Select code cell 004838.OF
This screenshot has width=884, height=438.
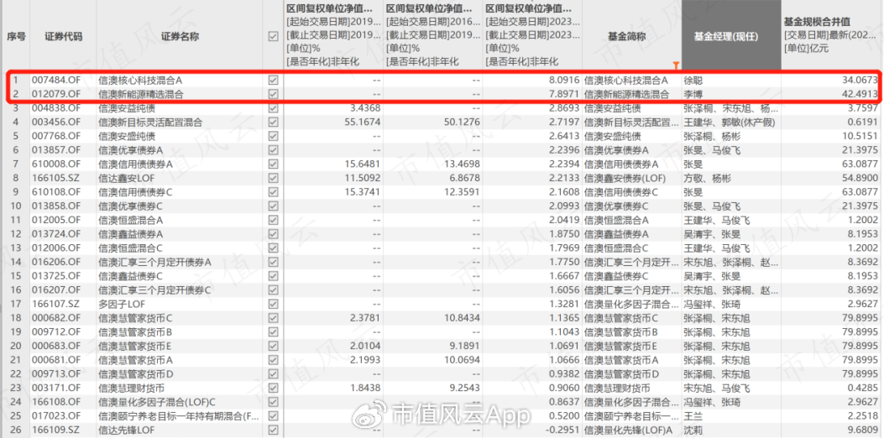coord(56,108)
